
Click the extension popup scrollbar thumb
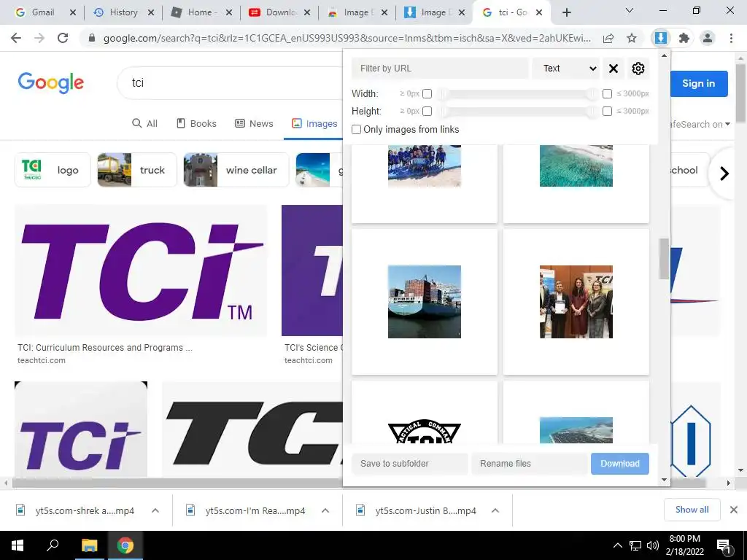pyautogui.click(x=664, y=259)
